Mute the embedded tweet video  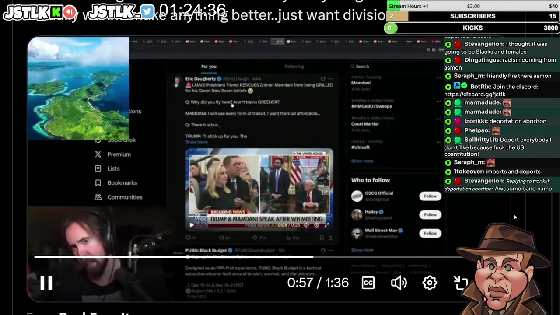[305, 225]
